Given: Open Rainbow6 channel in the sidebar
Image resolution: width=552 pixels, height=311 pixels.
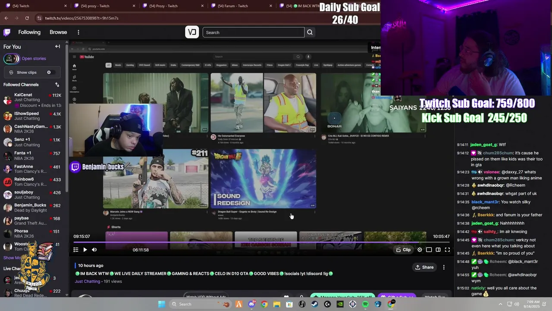Looking at the screenshot, I should pyautogui.click(x=32, y=182).
